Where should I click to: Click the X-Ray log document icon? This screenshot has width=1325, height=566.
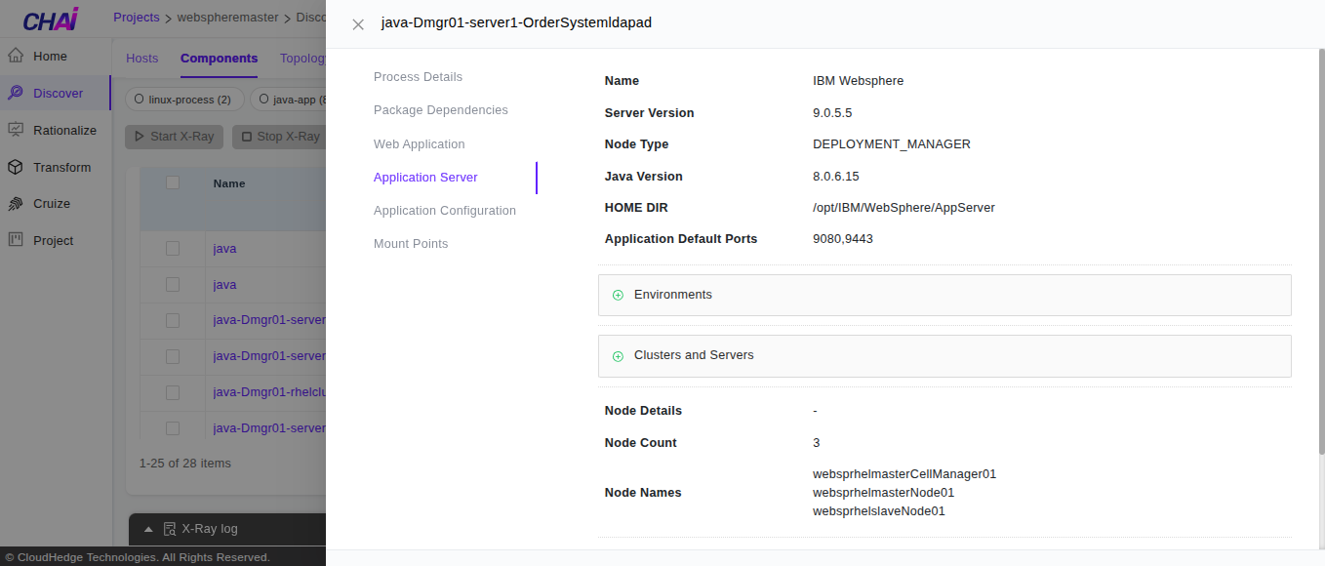coord(169,529)
